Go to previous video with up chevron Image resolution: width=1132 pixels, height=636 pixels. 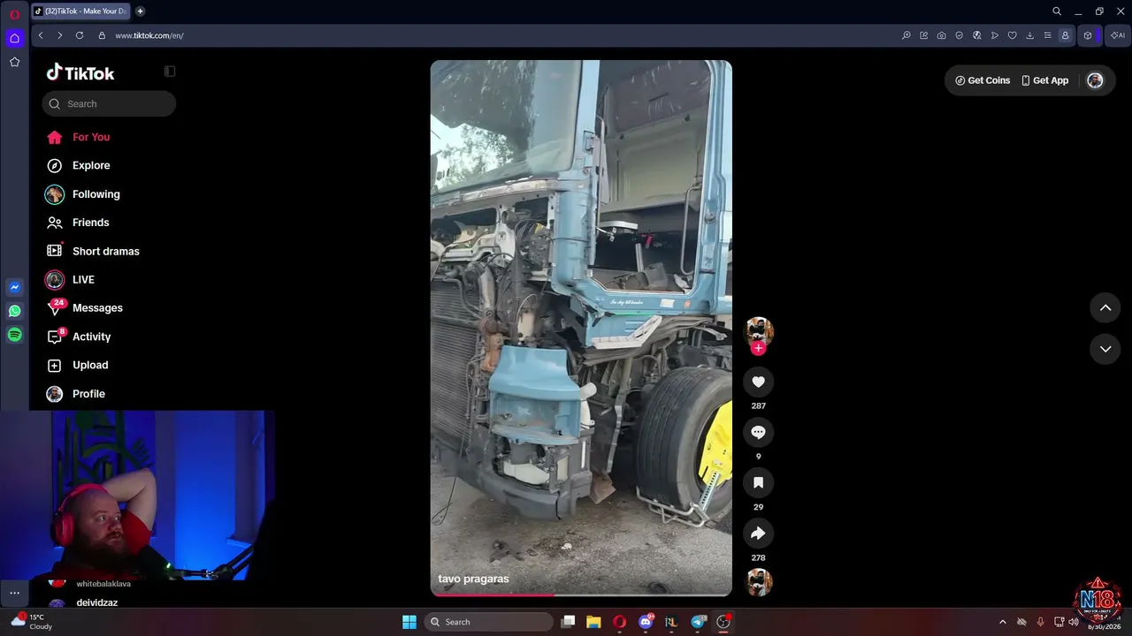[x=1105, y=307]
